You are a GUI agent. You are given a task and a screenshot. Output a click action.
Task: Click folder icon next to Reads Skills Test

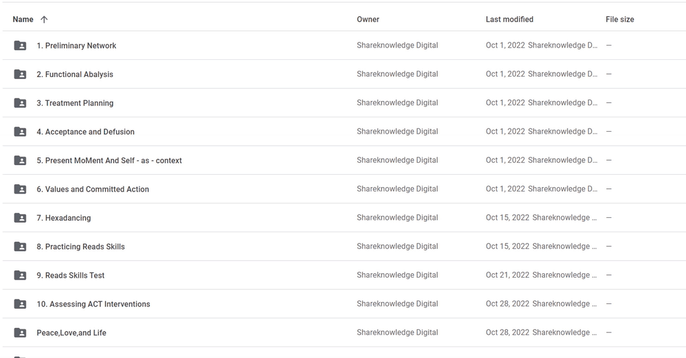(x=21, y=275)
